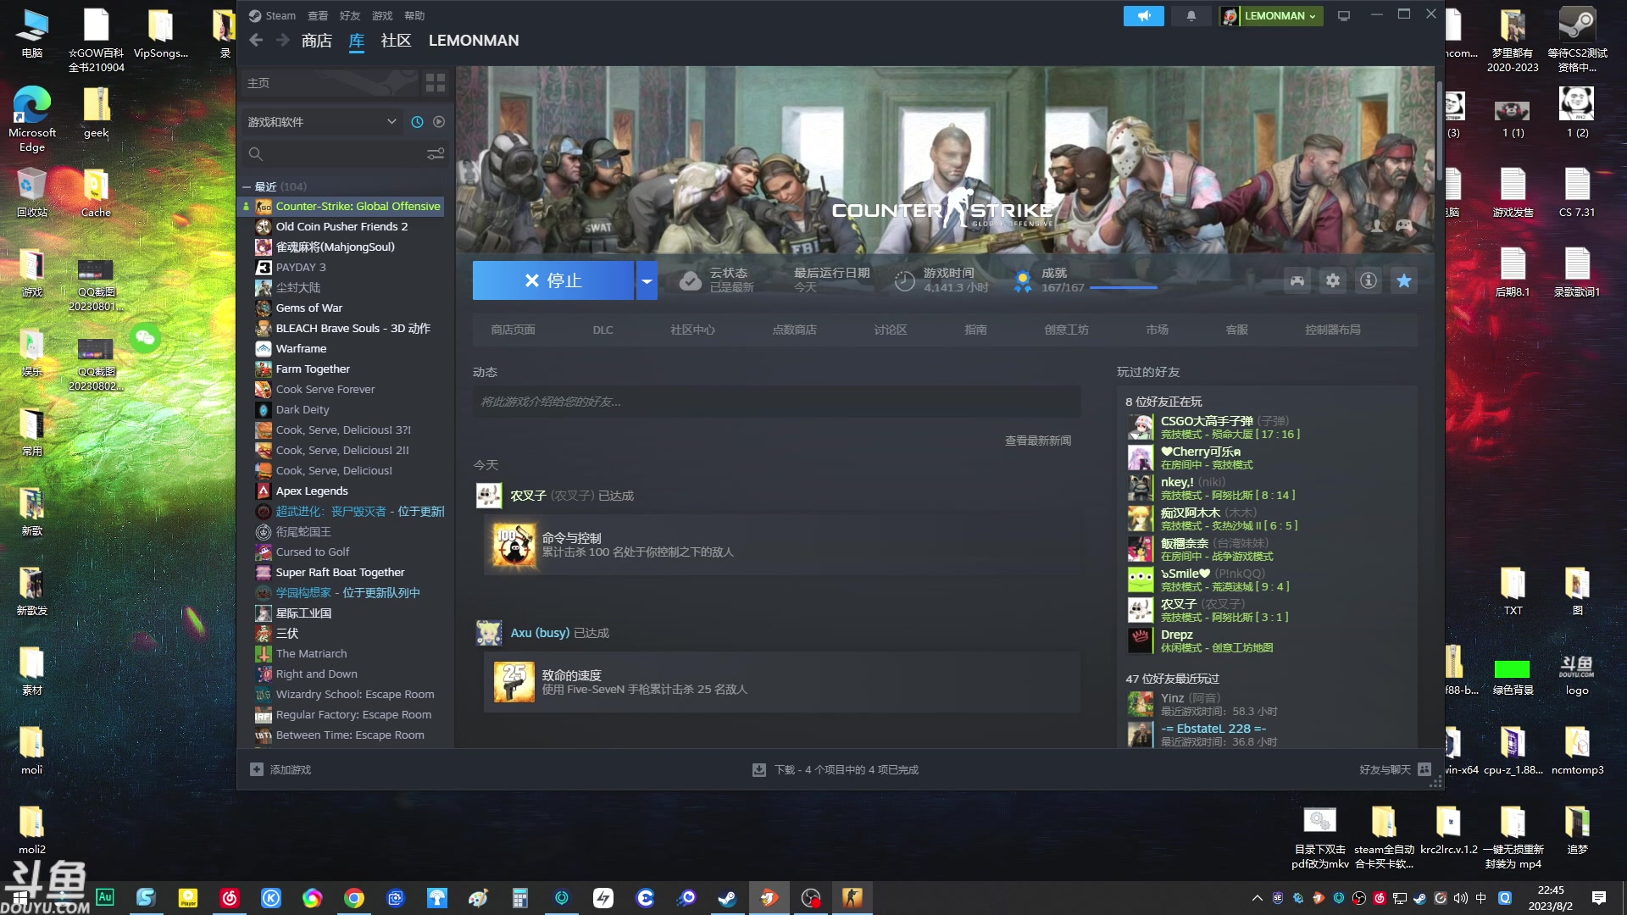Toggle sort by recent clock icon

(x=417, y=122)
